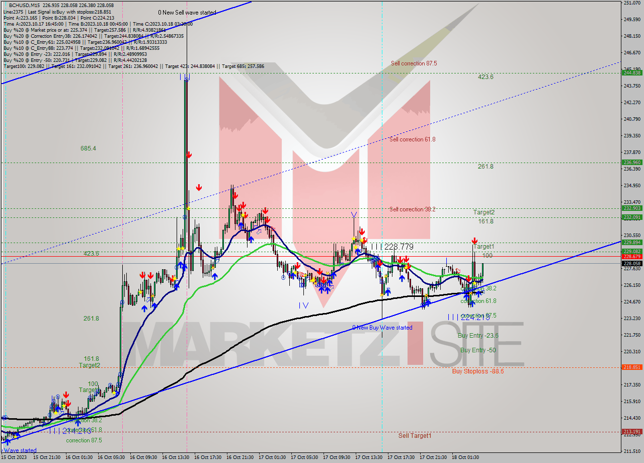
Task: Click the 'Sell correction 38.2' label
Action: tap(413, 209)
